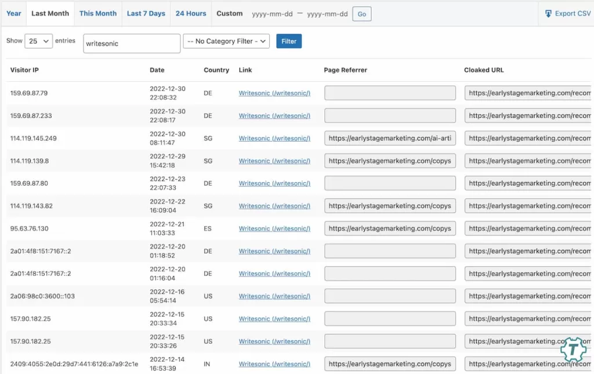Click the date 2022-12-29 15:42:18

pyautogui.click(x=168, y=161)
